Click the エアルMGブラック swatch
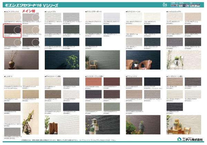 pos(71,107)
